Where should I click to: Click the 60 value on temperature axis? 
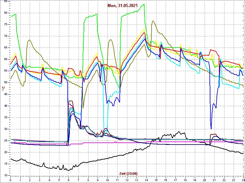(x=6, y=59)
